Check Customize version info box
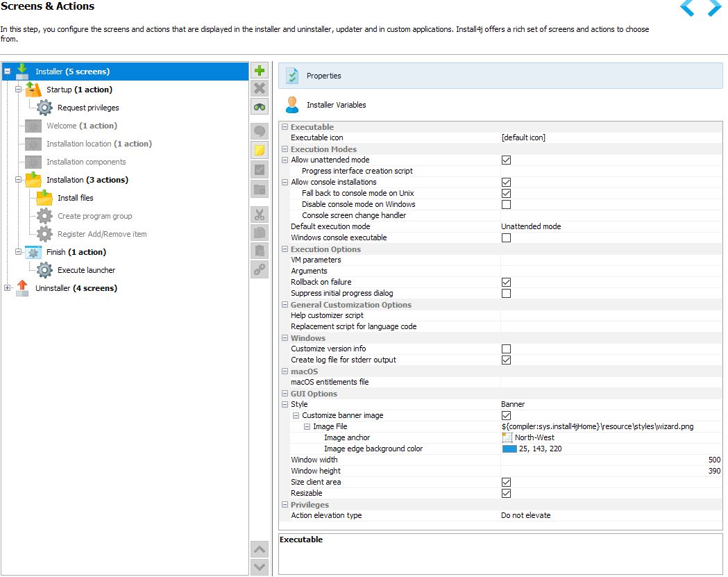 pyautogui.click(x=506, y=349)
